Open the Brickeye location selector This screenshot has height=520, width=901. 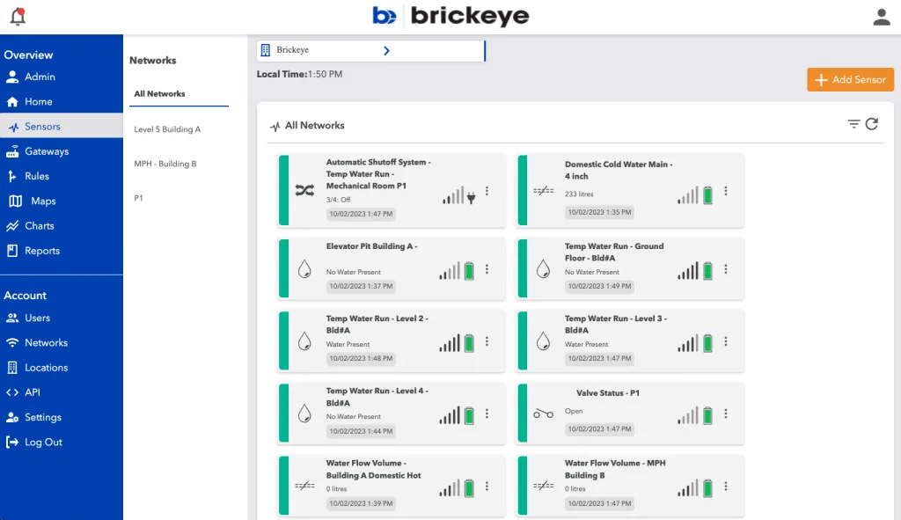click(x=370, y=50)
